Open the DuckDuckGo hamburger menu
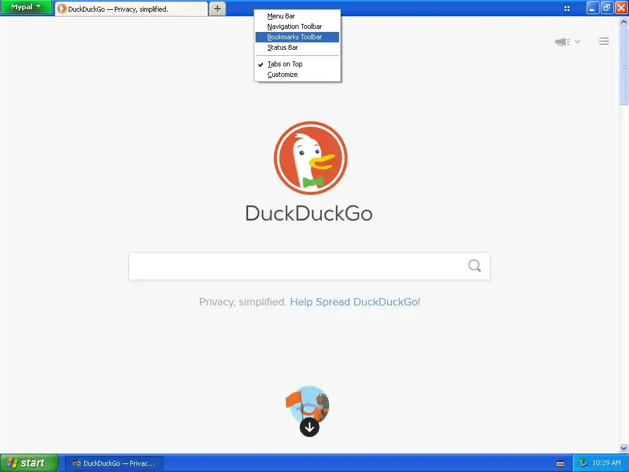The height and width of the screenshot is (472, 629). [604, 41]
